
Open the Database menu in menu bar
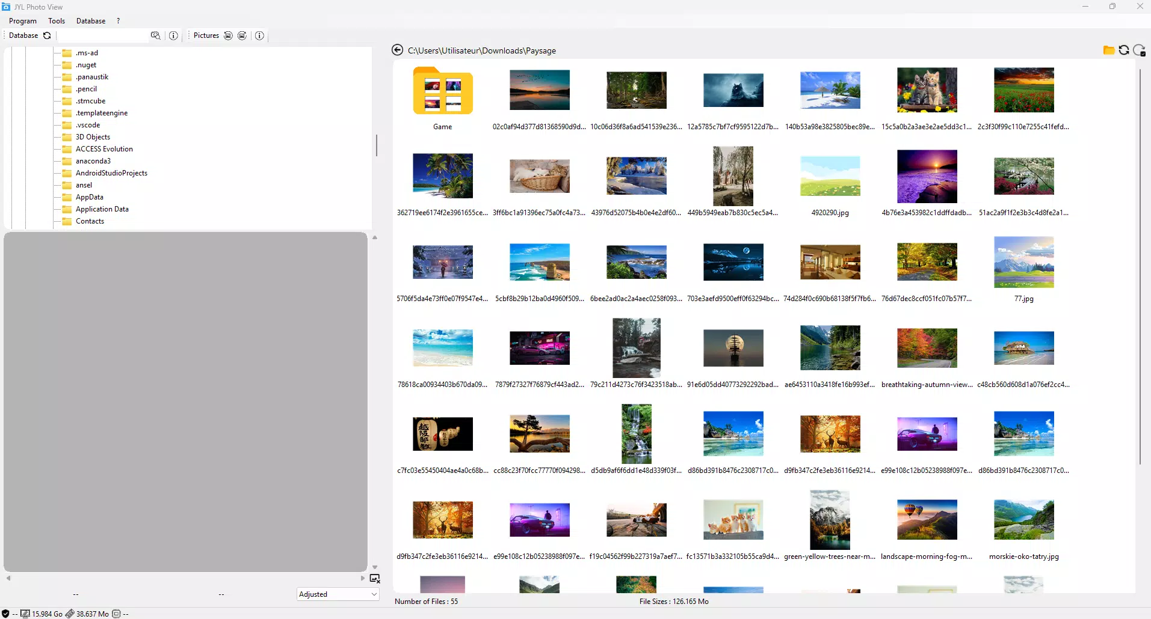pyautogui.click(x=91, y=20)
